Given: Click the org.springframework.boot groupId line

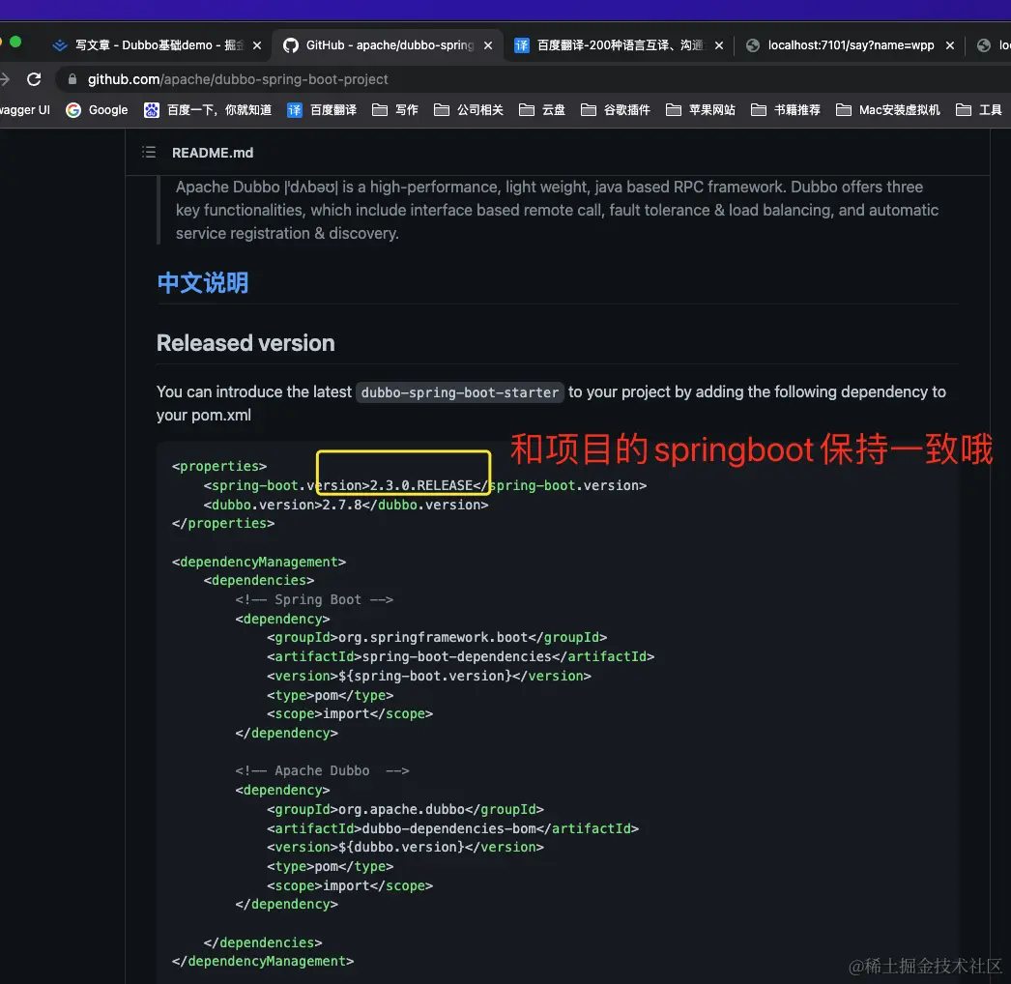Looking at the screenshot, I should (437, 638).
